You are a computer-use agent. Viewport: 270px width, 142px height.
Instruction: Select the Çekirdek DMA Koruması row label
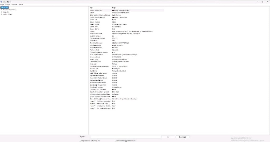(98, 90)
